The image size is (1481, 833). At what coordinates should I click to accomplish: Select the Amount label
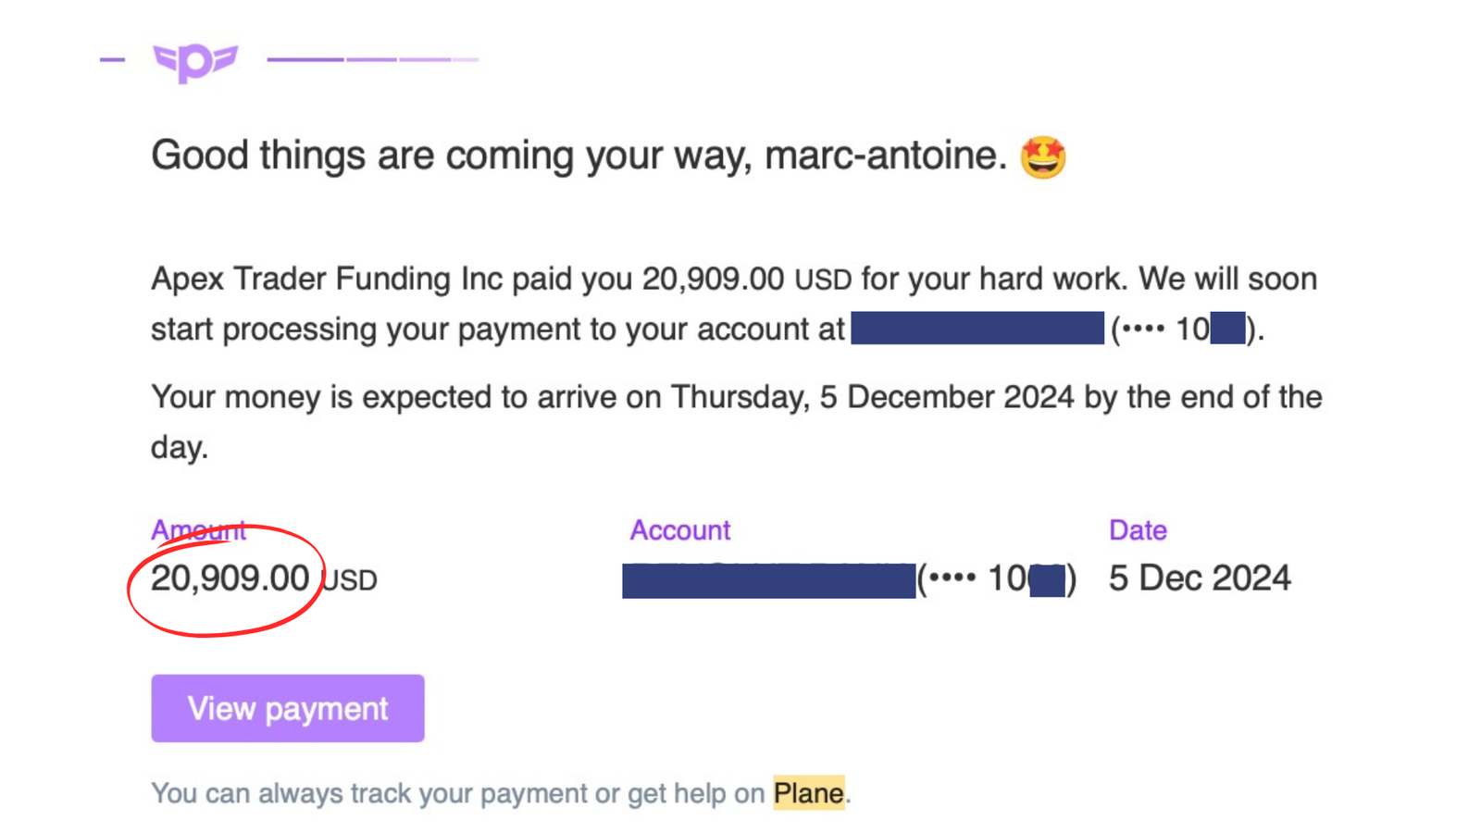198,530
